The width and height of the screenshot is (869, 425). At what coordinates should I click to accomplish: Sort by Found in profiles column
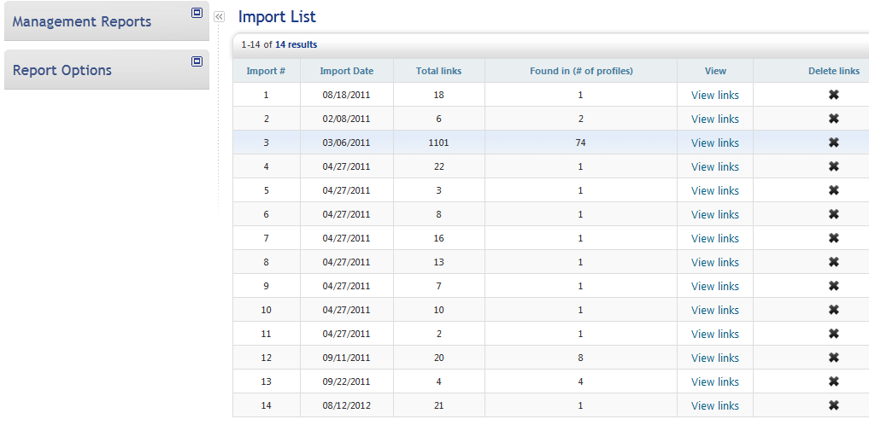[581, 71]
